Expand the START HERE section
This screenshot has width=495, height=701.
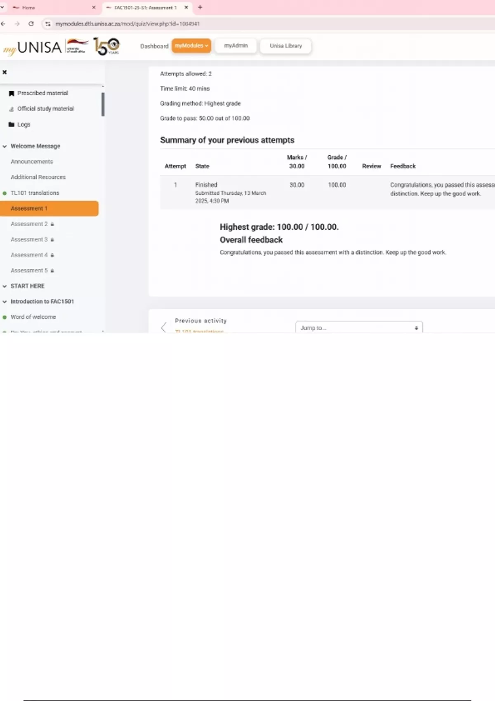click(5, 286)
